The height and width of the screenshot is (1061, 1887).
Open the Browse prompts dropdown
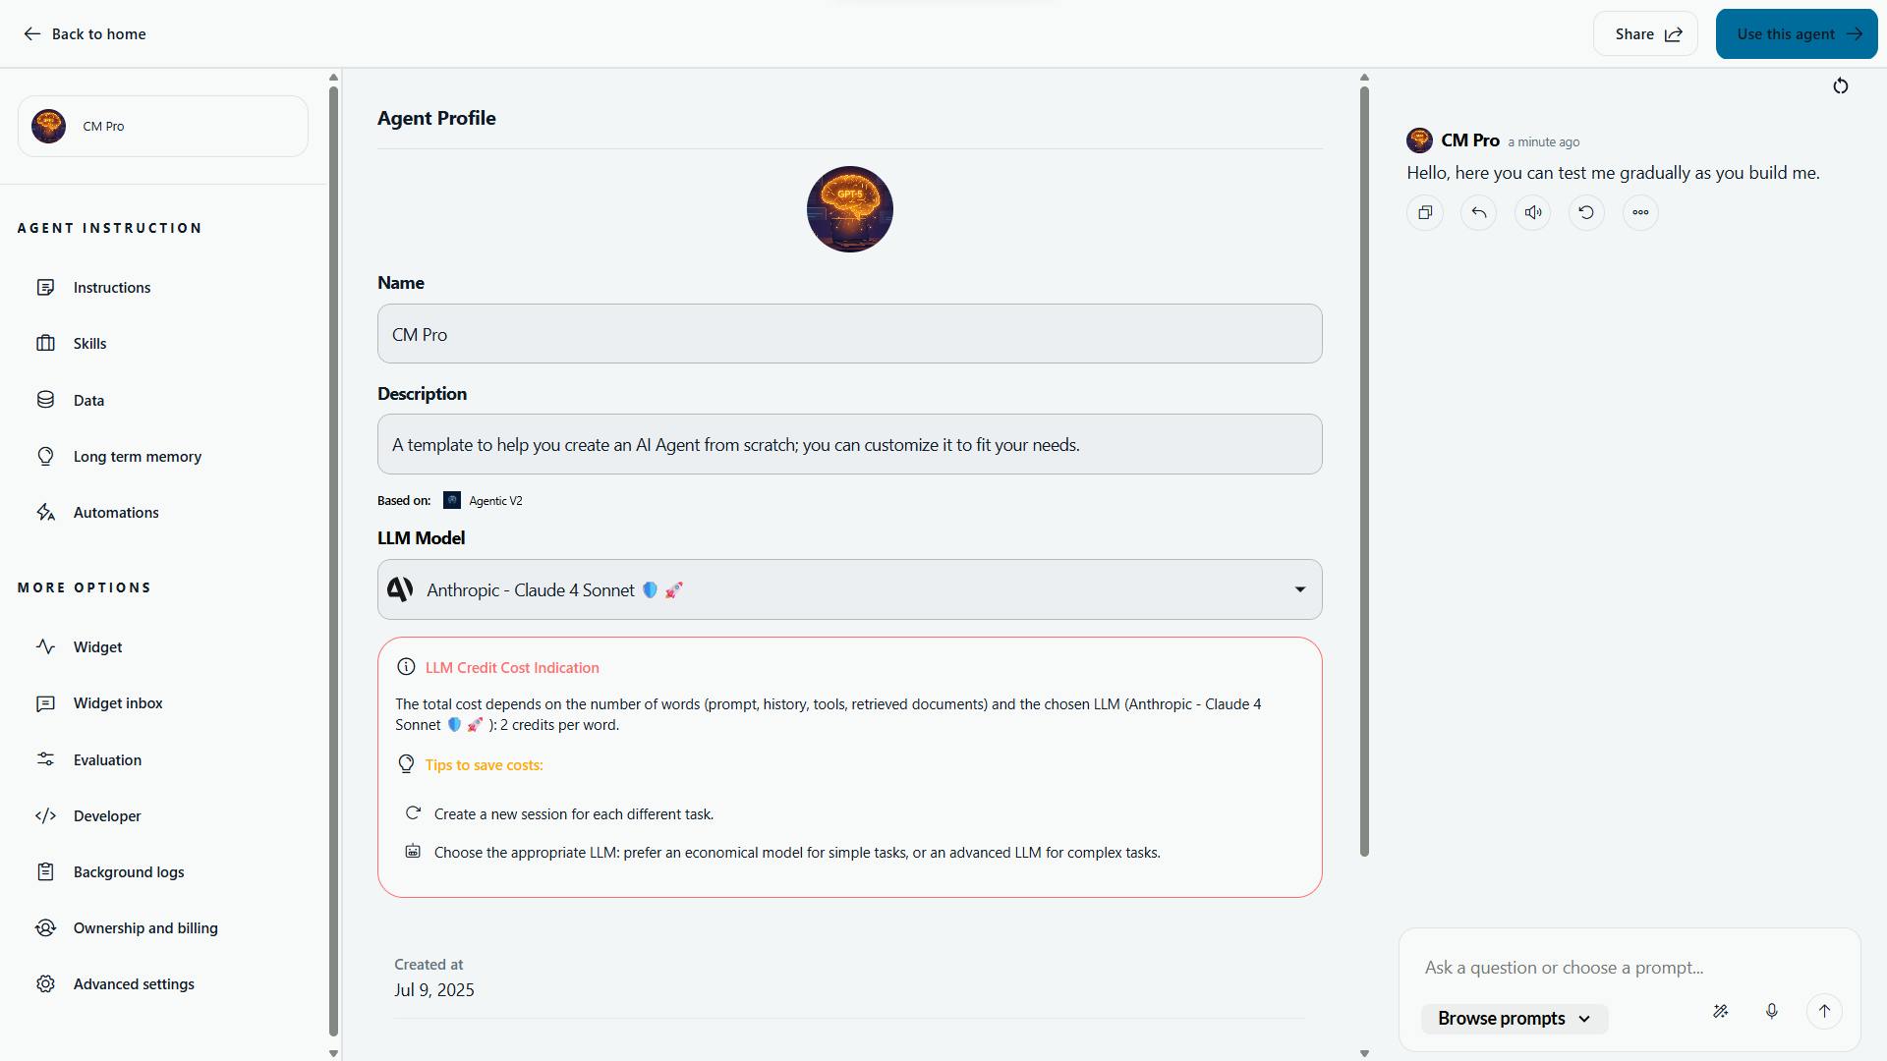(x=1514, y=1019)
